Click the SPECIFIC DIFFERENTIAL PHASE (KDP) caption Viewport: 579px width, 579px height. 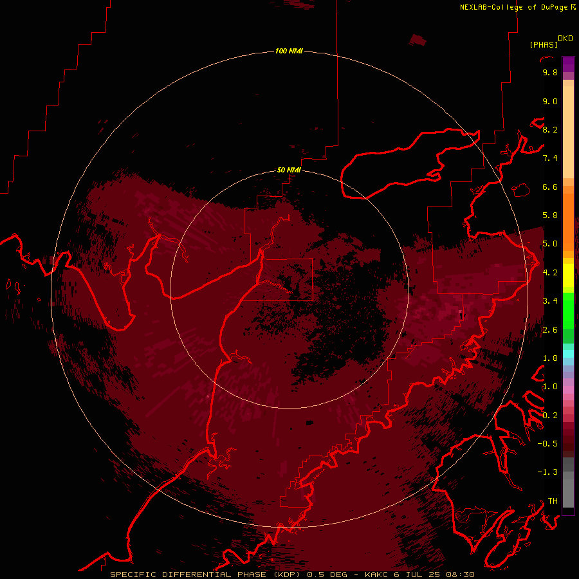click(x=206, y=574)
